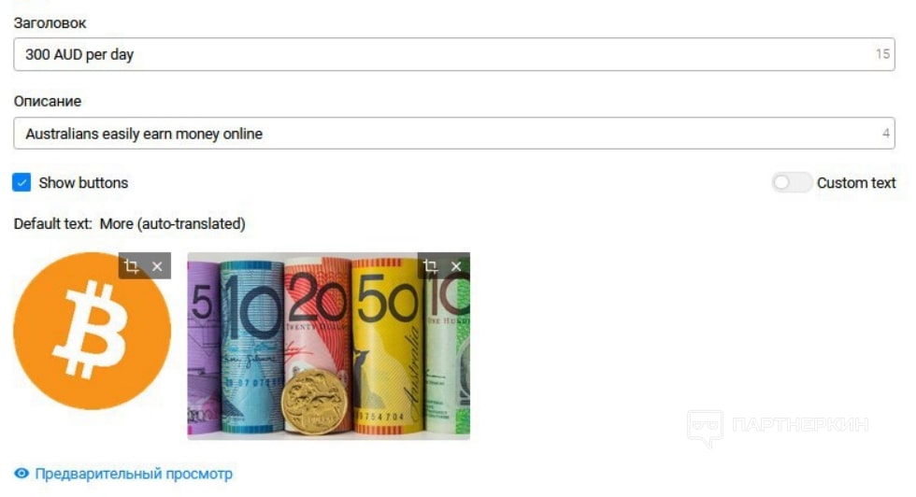Viewport: 916px width, 497px height.
Task: Click the eye icon for preview
Action: (x=21, y=473)
